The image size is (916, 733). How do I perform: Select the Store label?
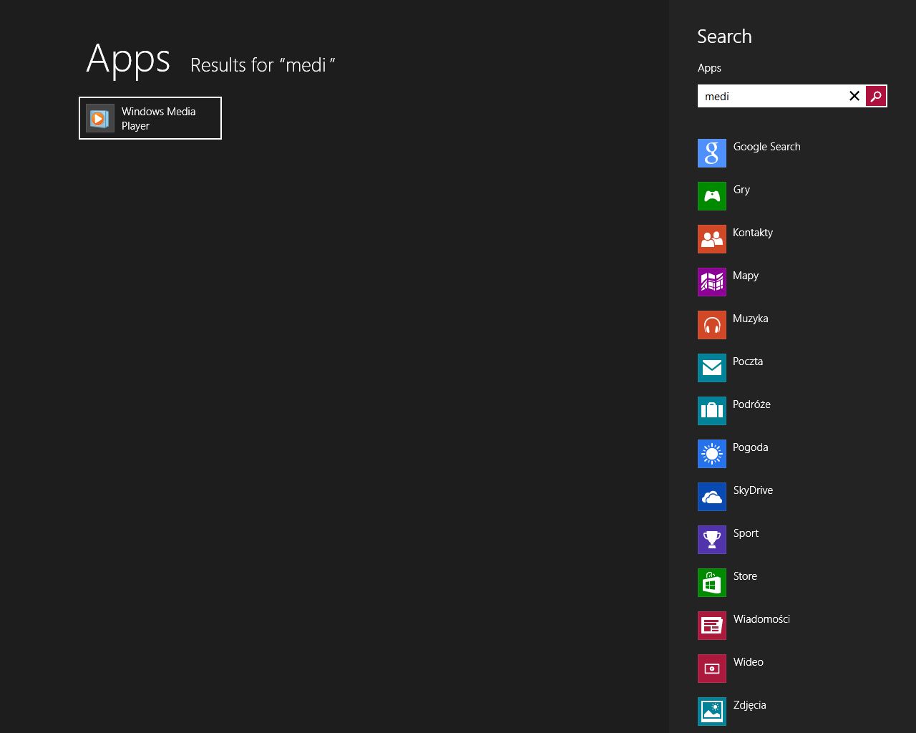pos(745,576)
